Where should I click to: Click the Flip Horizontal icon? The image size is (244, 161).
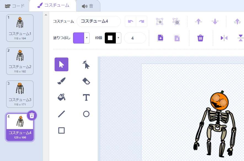pos(224,38)
